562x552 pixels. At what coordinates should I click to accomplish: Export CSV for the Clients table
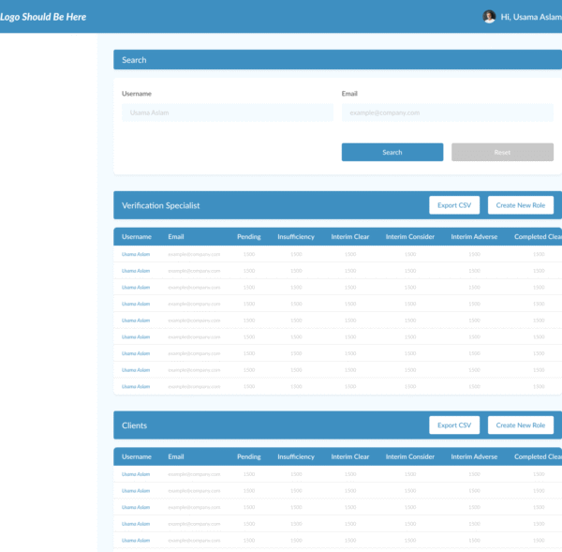[454, 425]
